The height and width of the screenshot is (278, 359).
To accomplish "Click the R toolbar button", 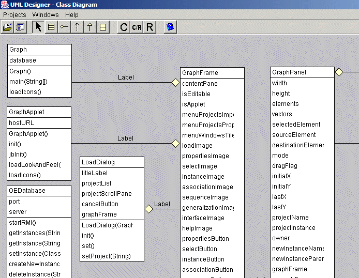I will pyautogui.click(x=149, y=27).
